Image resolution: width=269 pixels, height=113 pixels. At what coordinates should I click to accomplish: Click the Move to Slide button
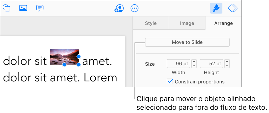[187, 42]
